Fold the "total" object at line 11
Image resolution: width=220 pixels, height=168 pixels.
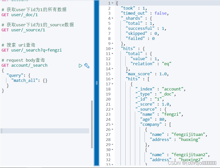[x=112, y=54]
